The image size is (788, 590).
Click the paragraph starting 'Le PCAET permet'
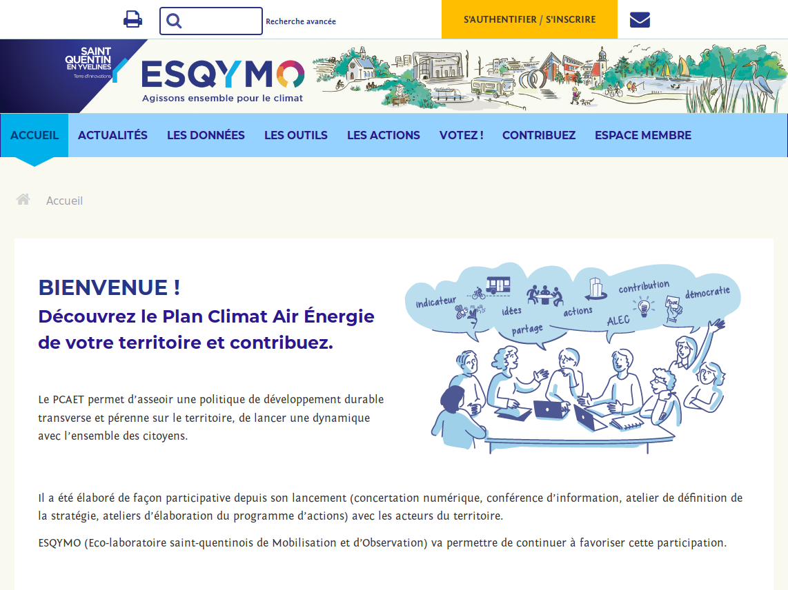[x=211, y=418]
